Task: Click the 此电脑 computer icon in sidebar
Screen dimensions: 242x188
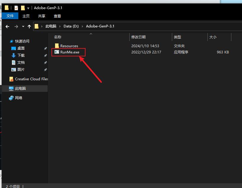Action: pyautogui.click(x=11, y=89)
